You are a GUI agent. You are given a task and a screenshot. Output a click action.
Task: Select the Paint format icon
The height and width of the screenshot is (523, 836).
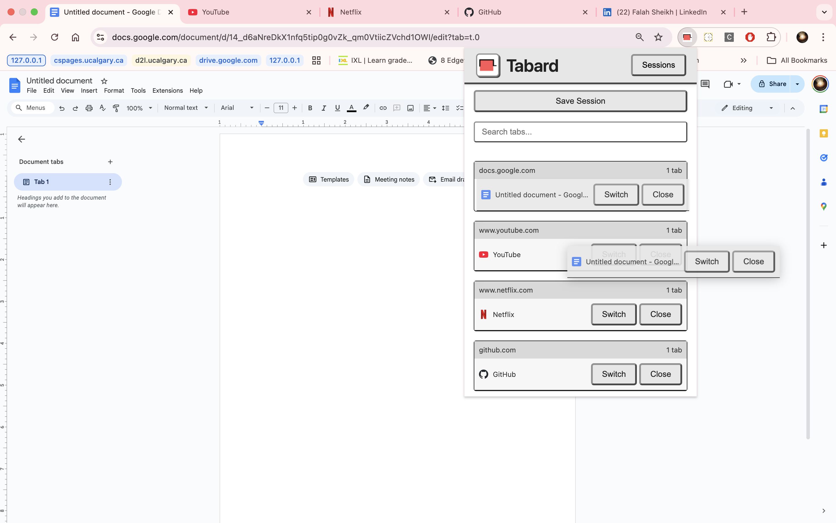click(x=116, y=108)
